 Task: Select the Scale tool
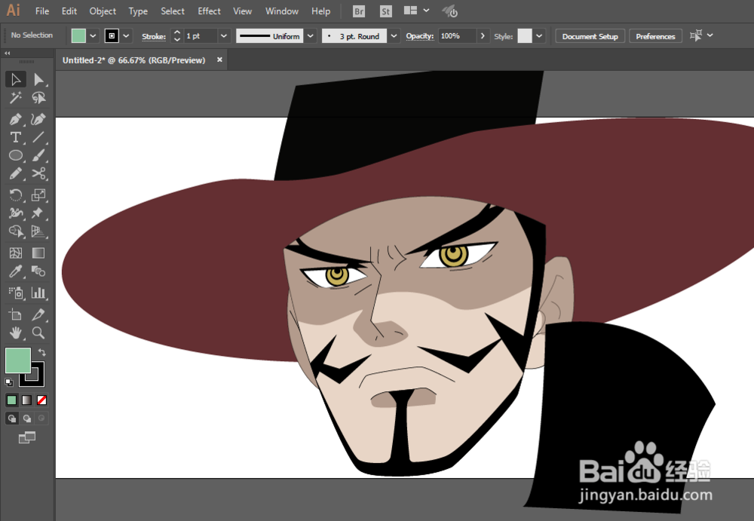tap(38, 195)
